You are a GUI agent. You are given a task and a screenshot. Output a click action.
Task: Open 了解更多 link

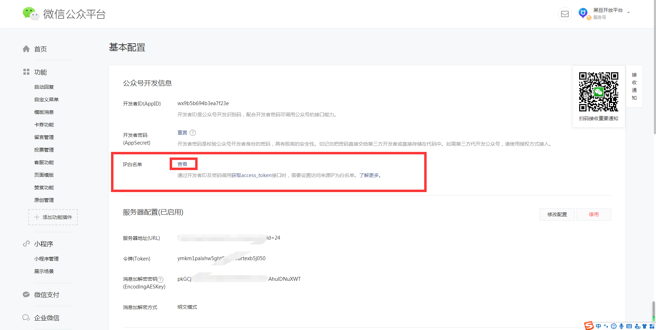pos(369,175)
